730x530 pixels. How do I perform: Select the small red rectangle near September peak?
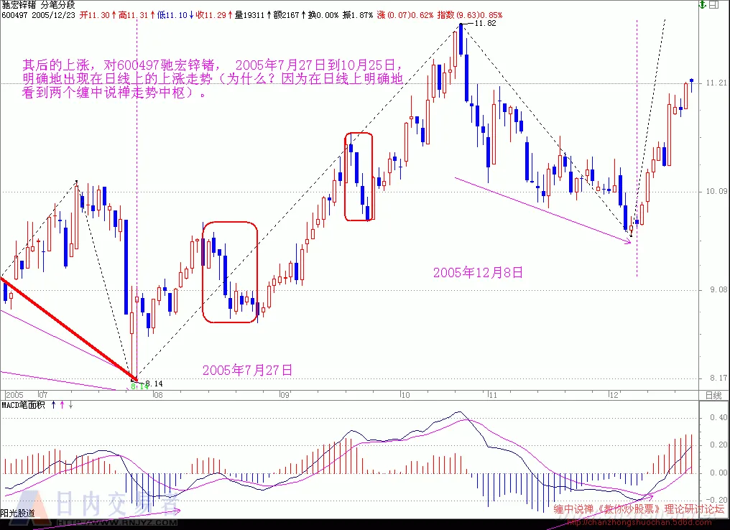coord(359,177)
